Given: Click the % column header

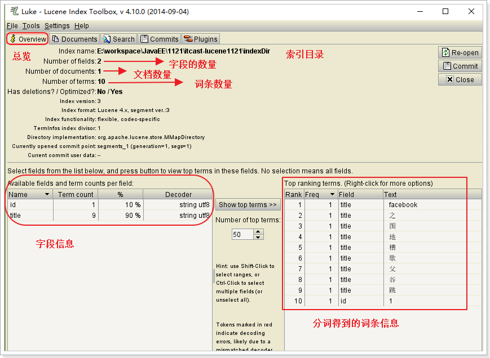Looking at the screenshot, I should point(120,194).
